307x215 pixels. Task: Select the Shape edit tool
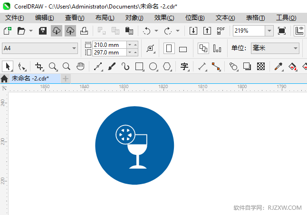[x=21, y=66]
